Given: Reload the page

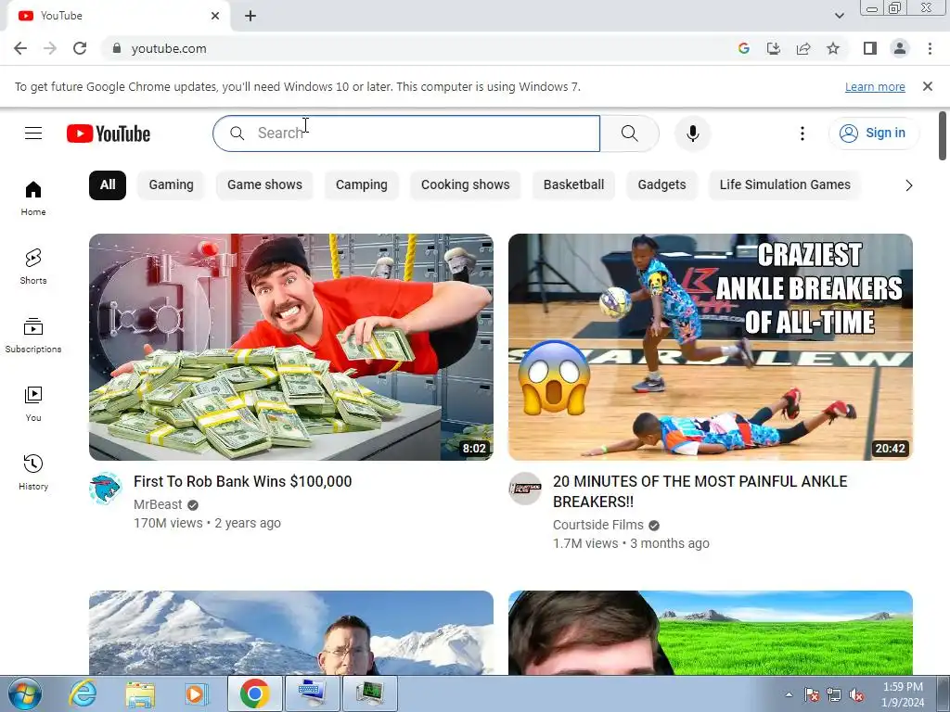Looking at the screenshot, I should pyautogui.click(x=80, y=48).
